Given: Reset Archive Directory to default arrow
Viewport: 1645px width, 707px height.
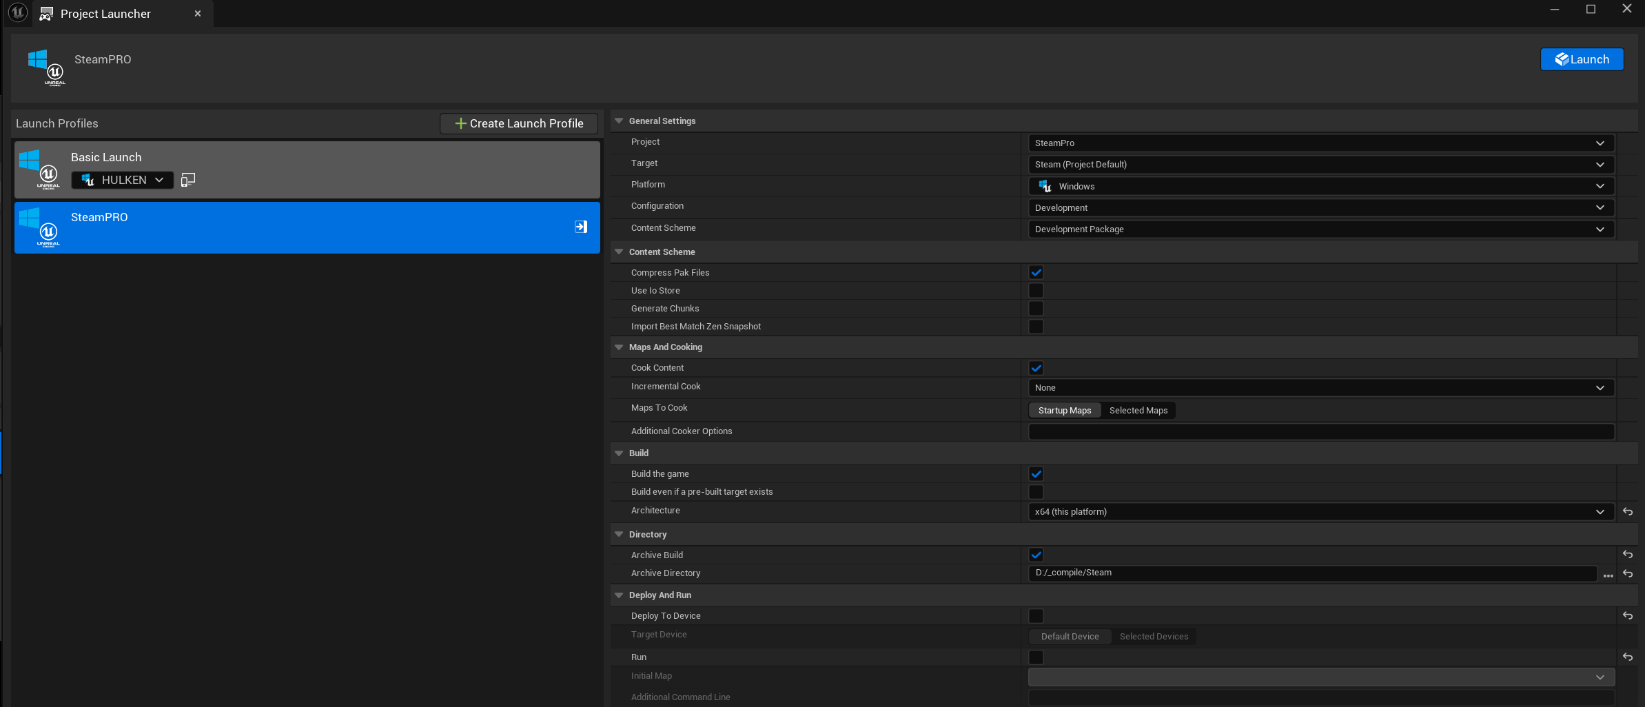Looking at the screenshot, I should 1628,573.
